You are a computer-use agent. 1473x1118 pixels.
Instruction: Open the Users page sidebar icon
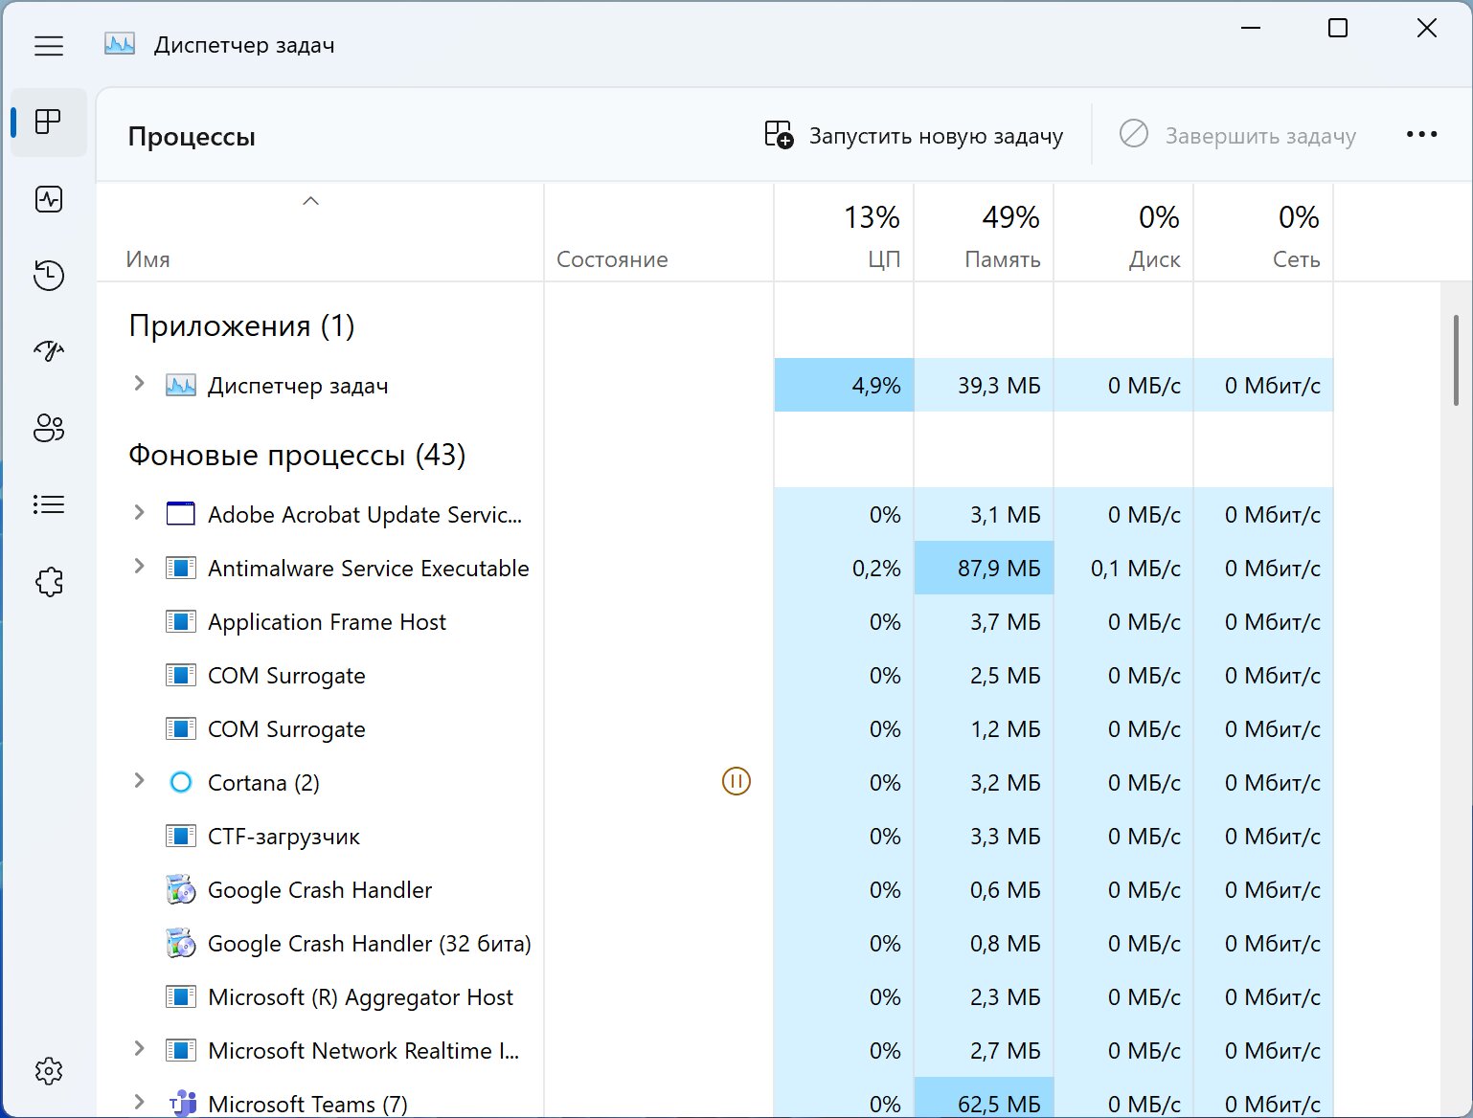coord(49,428)
